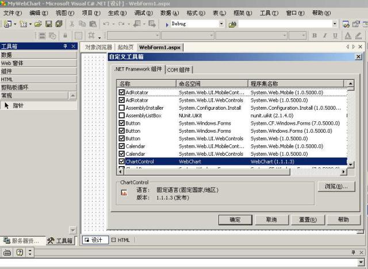
Task: Open the Undo history dropdown arrow
Action: tap(113, 24)
